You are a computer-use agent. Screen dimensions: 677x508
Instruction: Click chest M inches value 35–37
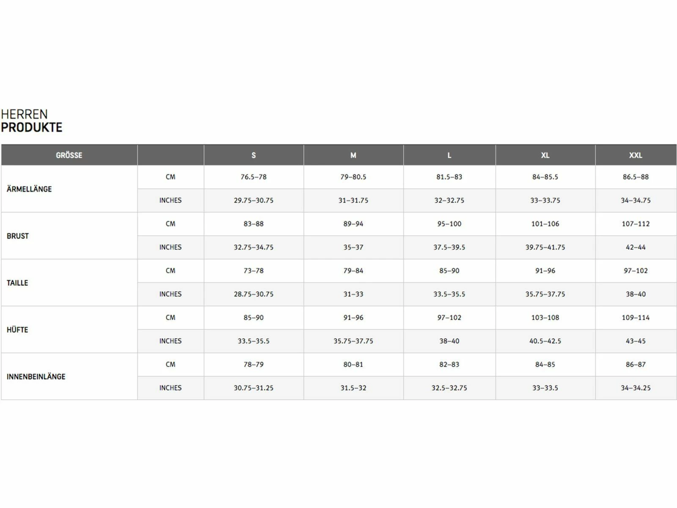coord(353,247)
